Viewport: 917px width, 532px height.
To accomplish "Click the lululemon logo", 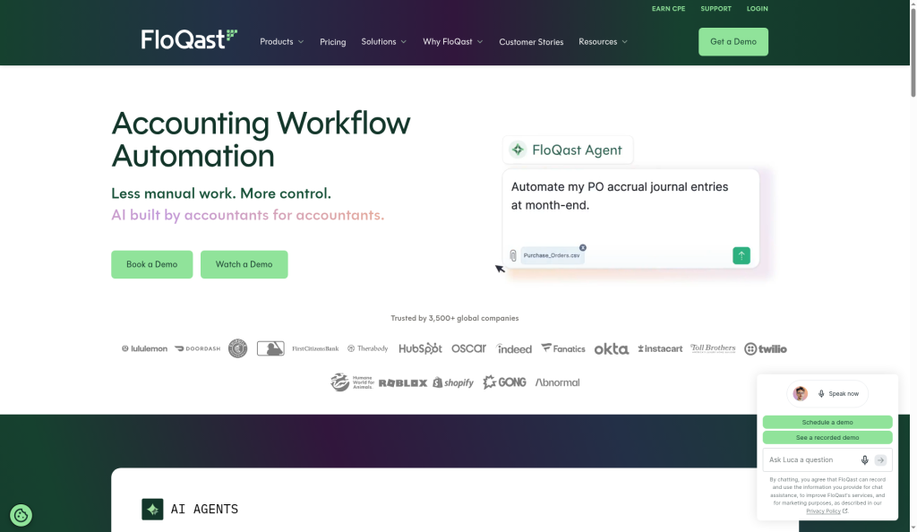I will coord(144,348).
